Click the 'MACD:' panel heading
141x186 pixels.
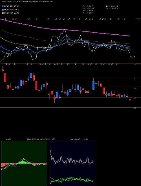(8, 139)
